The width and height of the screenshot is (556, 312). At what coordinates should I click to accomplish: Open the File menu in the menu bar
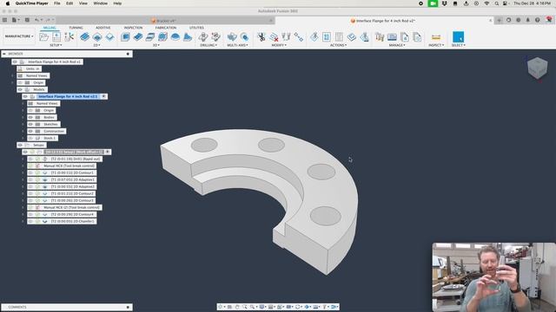pyautogui.click(x=57, y=3)
